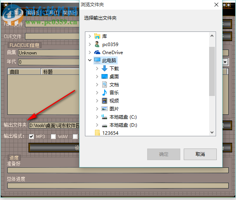
Task: Click the 确定 button in the dialog
Action: [x=164, y=154]
